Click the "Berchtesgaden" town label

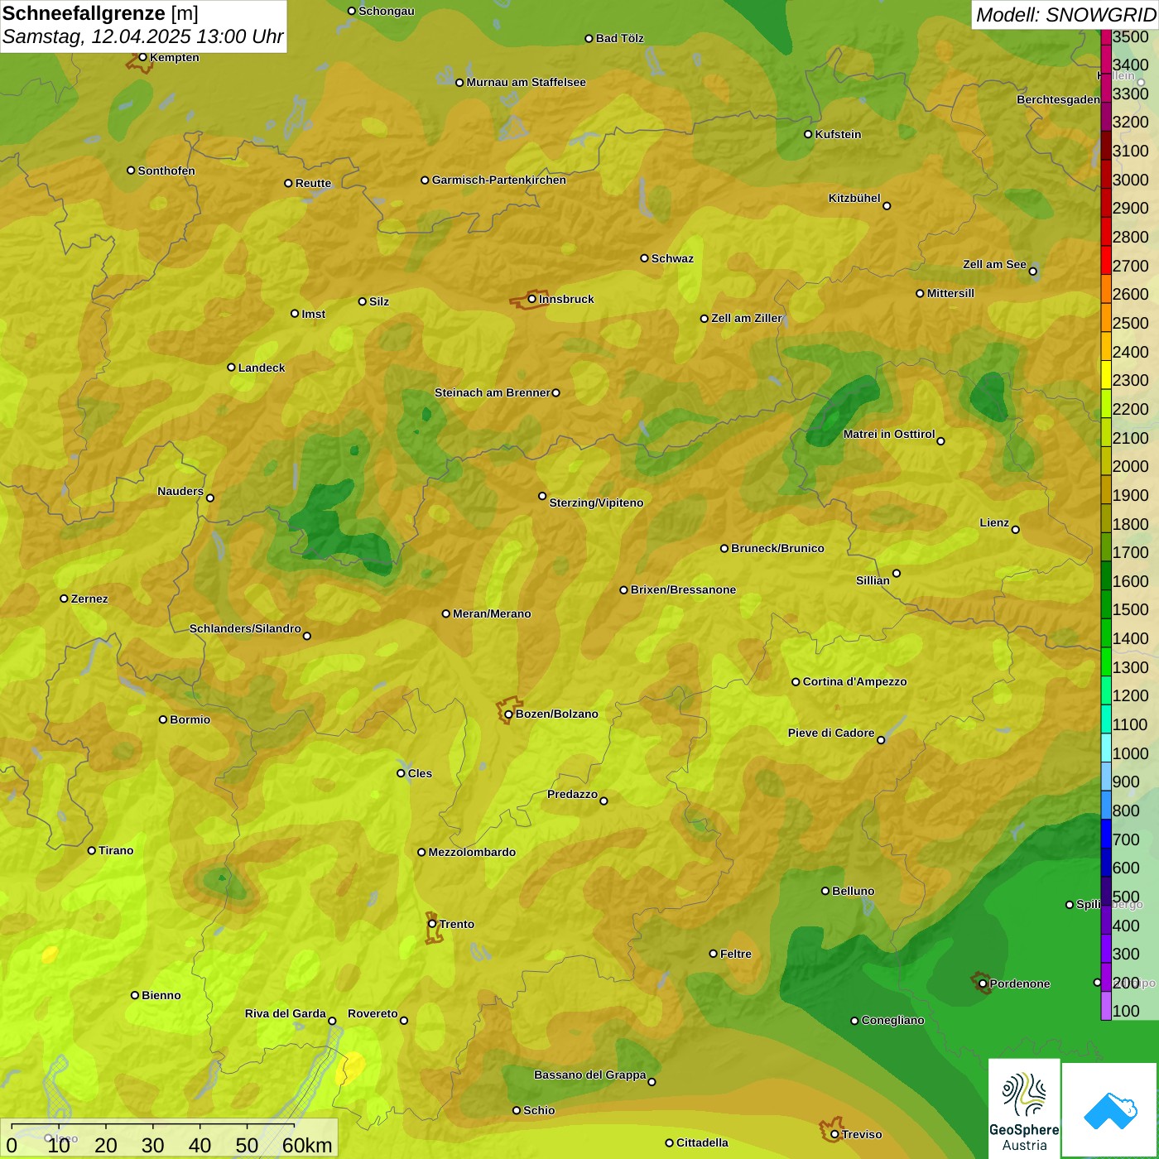tap(1059, 99)
